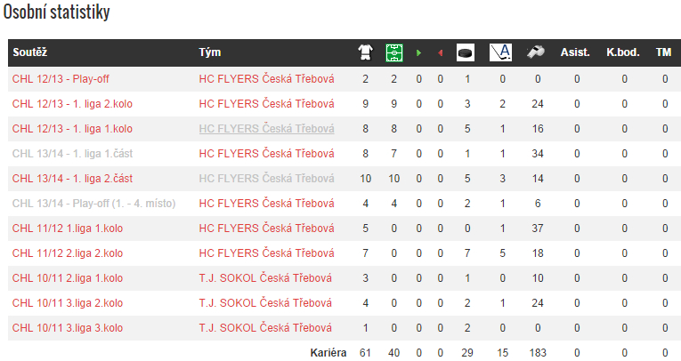This screenshot has height=361, width=681.
Task: Click the whistle penalties icon
Action: 537,53
